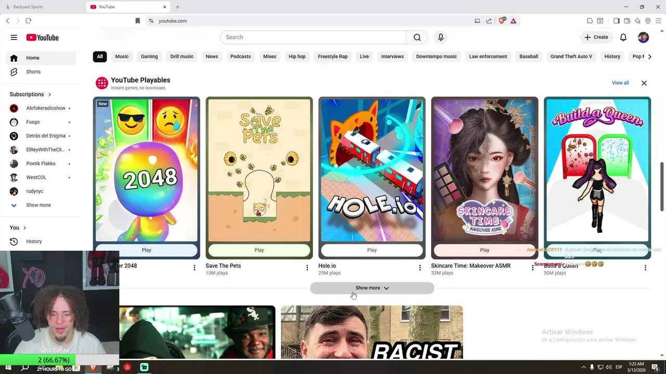Image resolution: width=666 pixels, height=374 pixels.
Task: Open the Build a Queen game thumbnail
Action: [597, 170]
